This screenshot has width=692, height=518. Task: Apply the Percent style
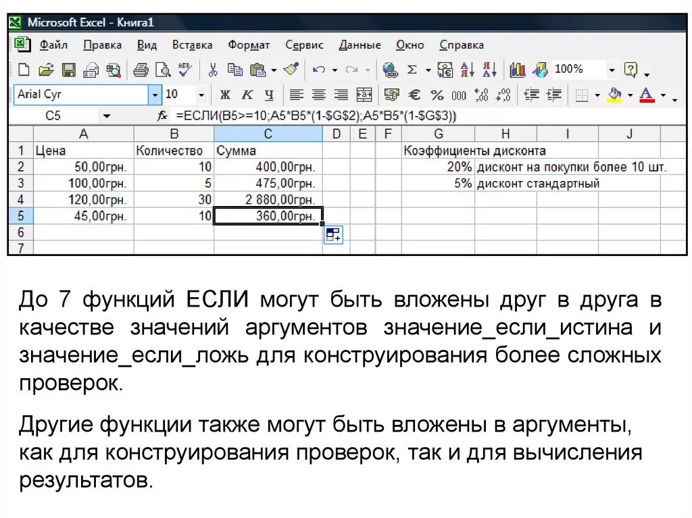click(x=437, y=95)
